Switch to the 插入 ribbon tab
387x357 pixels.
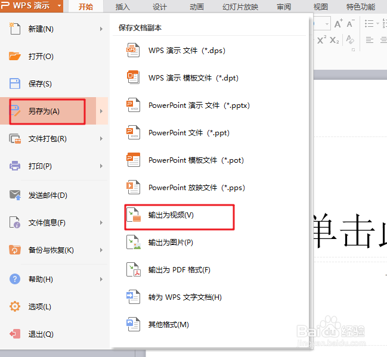pyautogui.click(x=123, y=7)
